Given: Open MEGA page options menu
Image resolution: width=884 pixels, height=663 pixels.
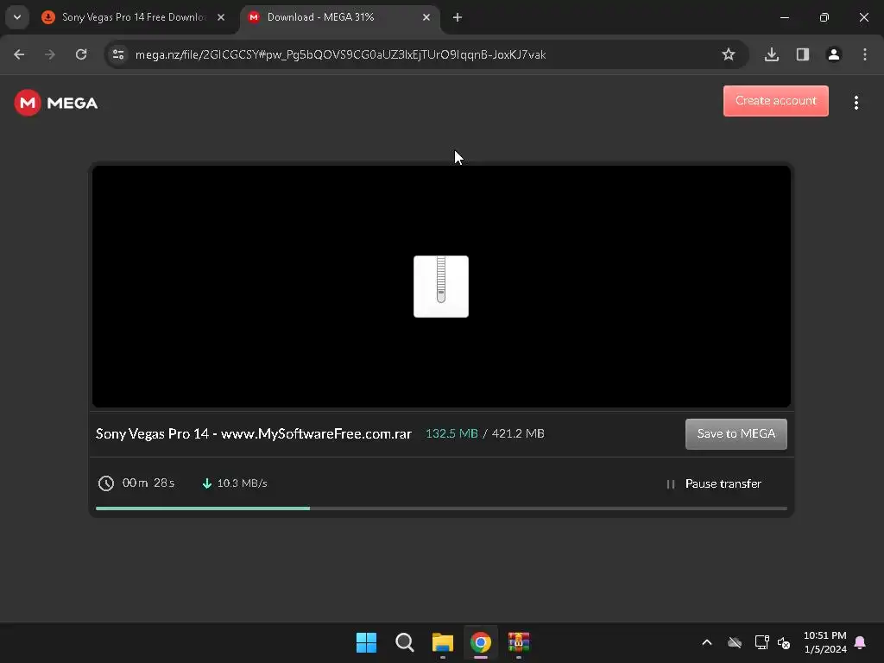Looking at the screenshot, I should pos(856,102).
